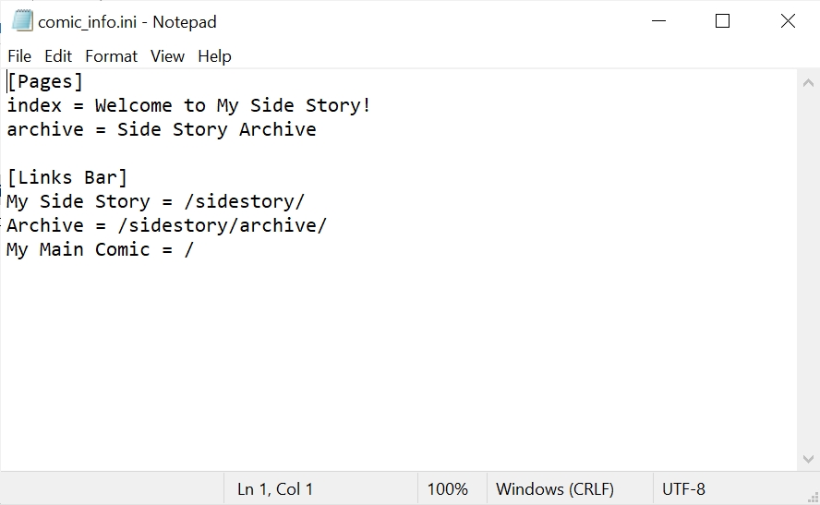Image resolution: width=820 pixels, height=505 pixels.
Task: Open the Help menu
Action: coord(214,56)
